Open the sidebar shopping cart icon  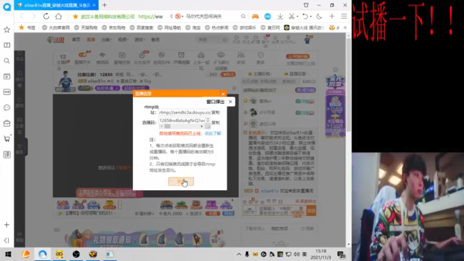pos(7,139)
